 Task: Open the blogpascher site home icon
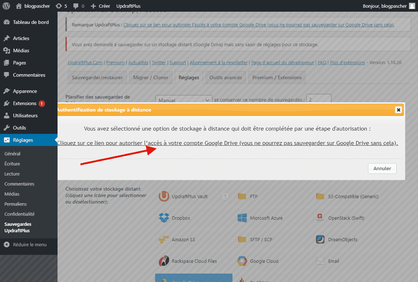point(19,6)
